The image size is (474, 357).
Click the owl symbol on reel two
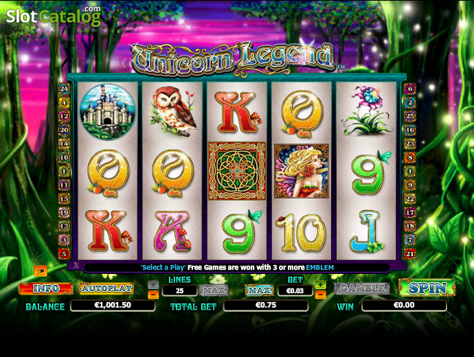[173, 112]
